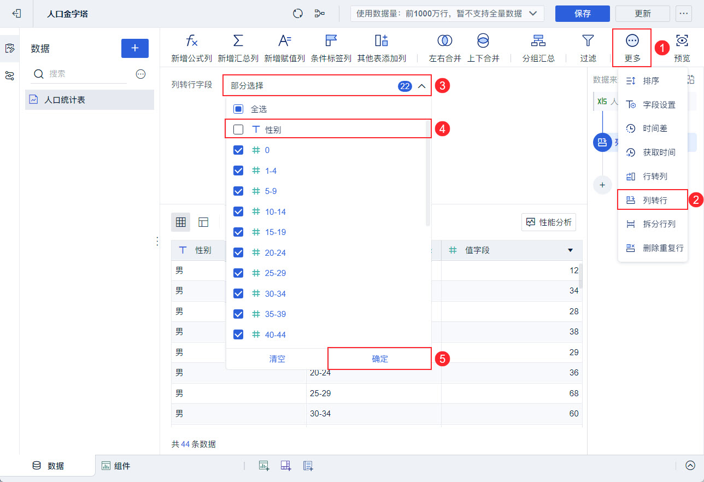Open the three-dot menu next to 更新
Viewport: 704px width, 482px height.
683,14
